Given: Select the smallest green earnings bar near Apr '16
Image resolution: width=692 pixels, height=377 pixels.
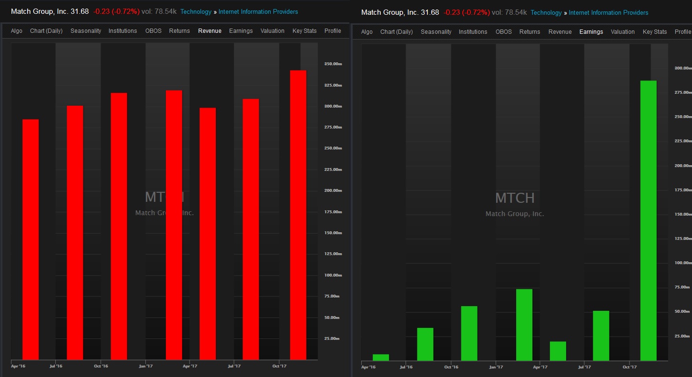Looking at the screenshot, I should point(381,357).
